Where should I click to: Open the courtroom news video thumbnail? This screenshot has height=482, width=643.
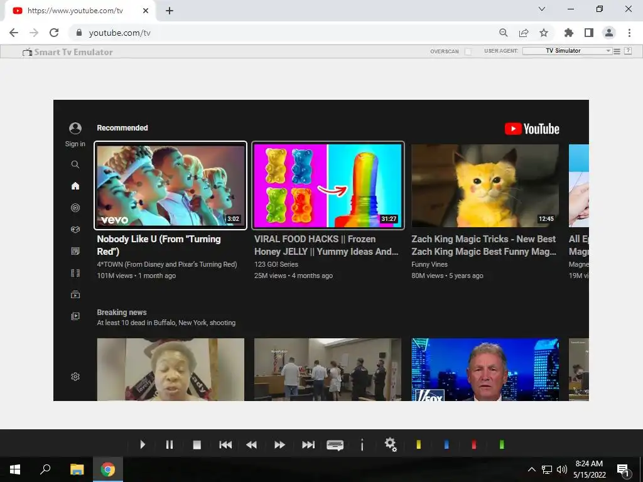(x=328, y=369)
